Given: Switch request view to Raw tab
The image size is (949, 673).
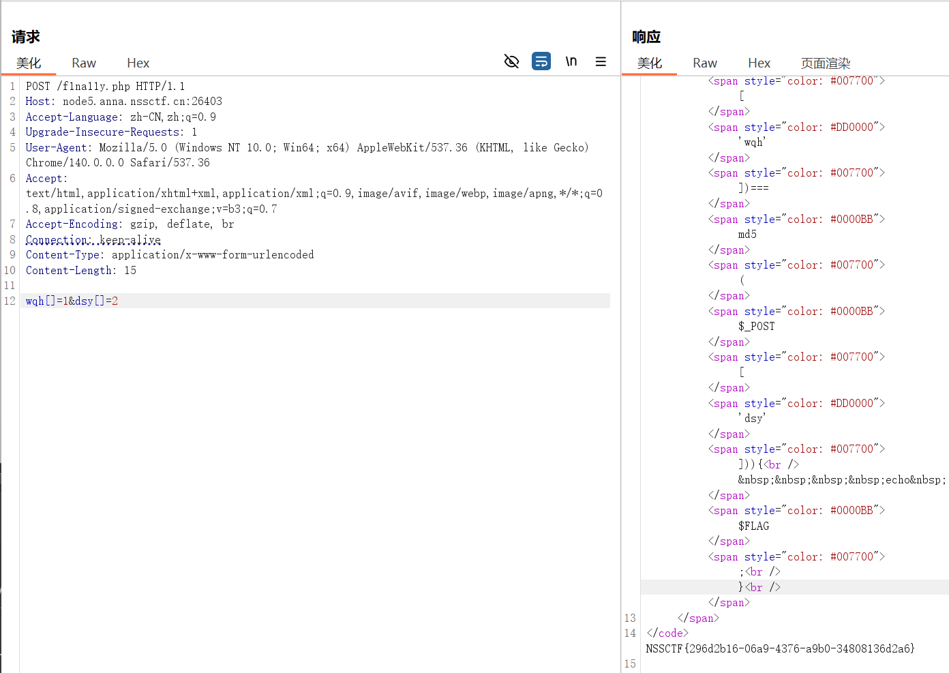Looking at the screenshot, I should click(84, 63).
